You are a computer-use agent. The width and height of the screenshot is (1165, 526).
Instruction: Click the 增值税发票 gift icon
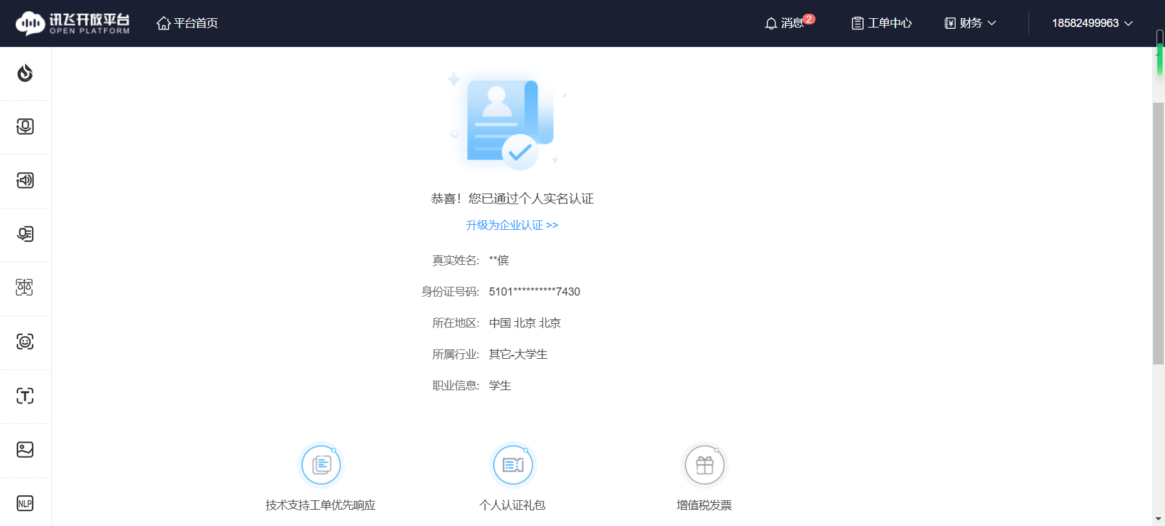[x=705, y=465]
